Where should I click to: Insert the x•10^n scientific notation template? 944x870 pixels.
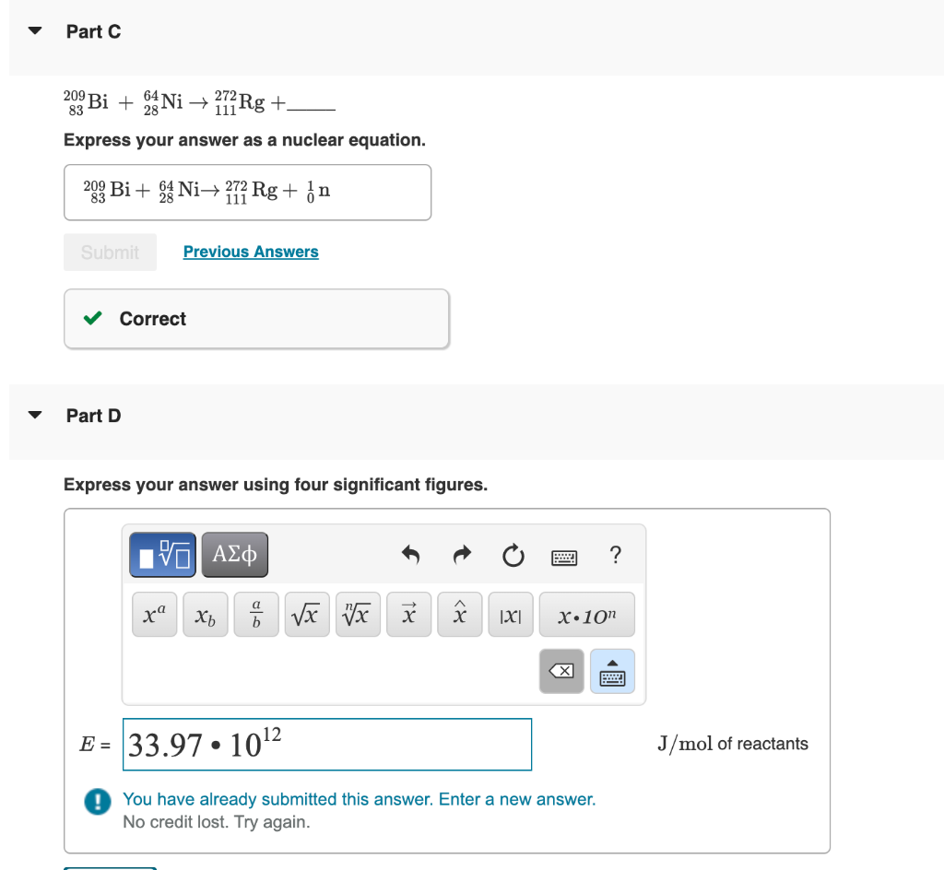[x=587, y=614]
